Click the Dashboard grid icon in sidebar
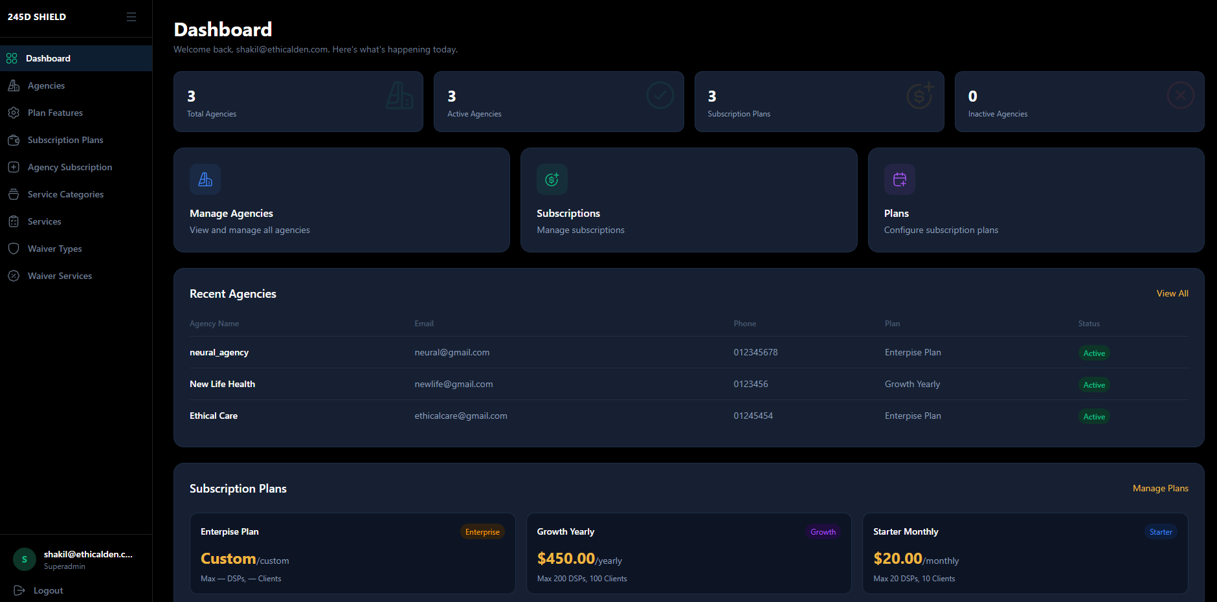1217x602 pixels. tap(12, 58)
